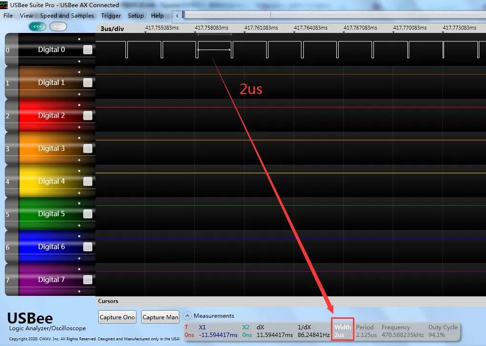486x346 pixels.
Task: Click the Duty Cycle value 94.1%
Action: 437,335
